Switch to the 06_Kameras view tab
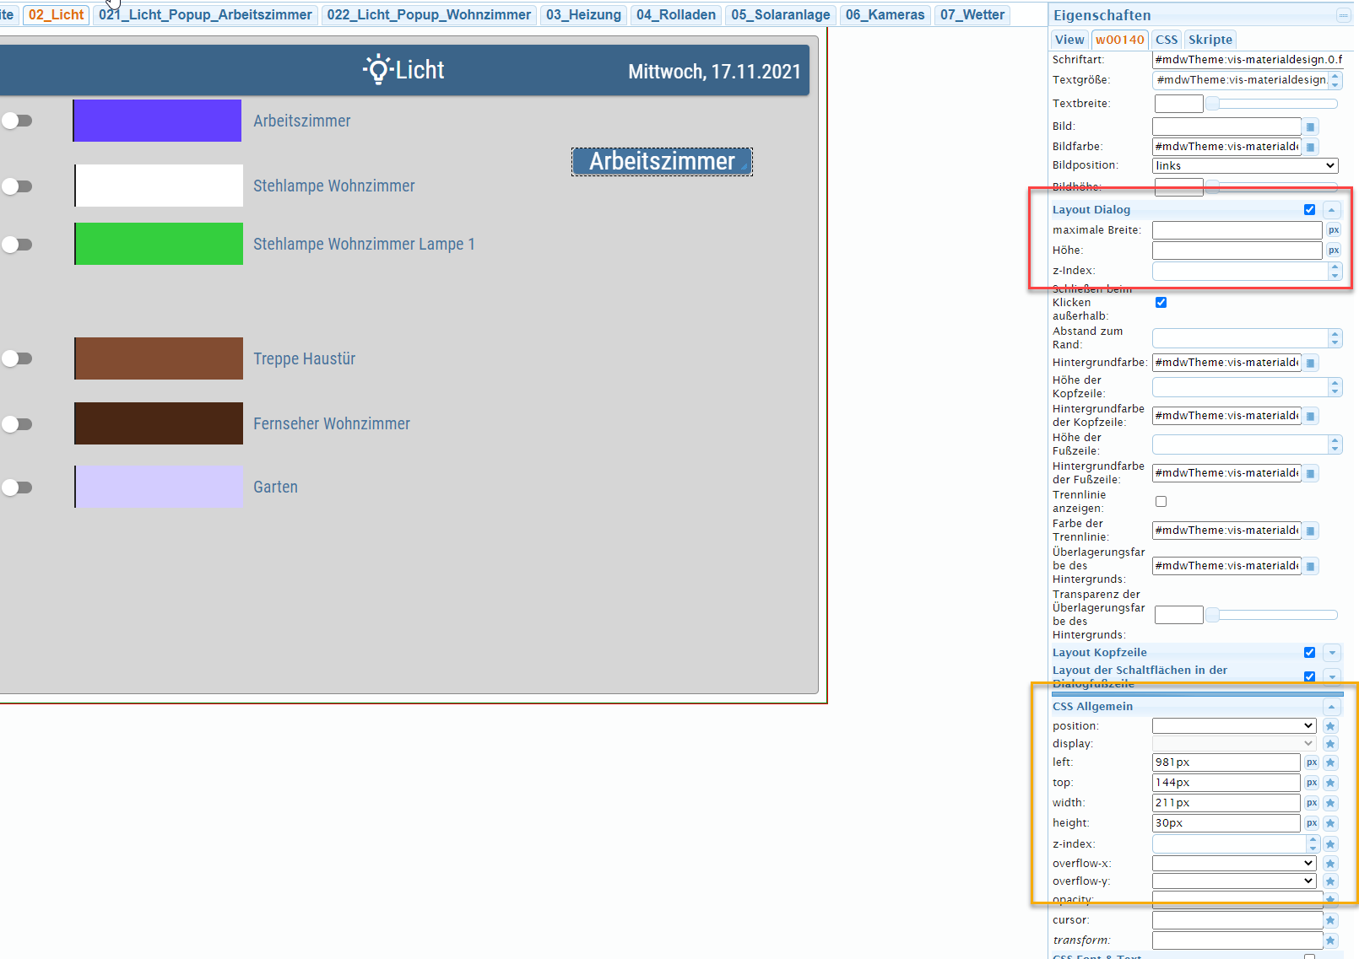 [x=885, y=15]
